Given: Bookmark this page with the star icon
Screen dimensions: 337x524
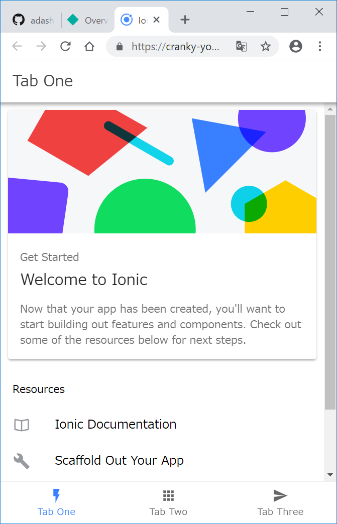Looking at the screenshot, I should point(266,47).
